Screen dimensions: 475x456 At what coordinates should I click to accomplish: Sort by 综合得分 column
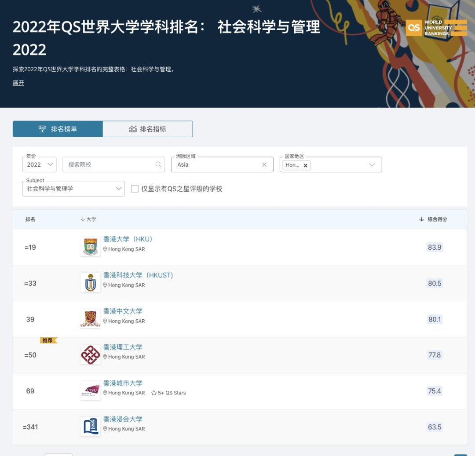(433, 219)
